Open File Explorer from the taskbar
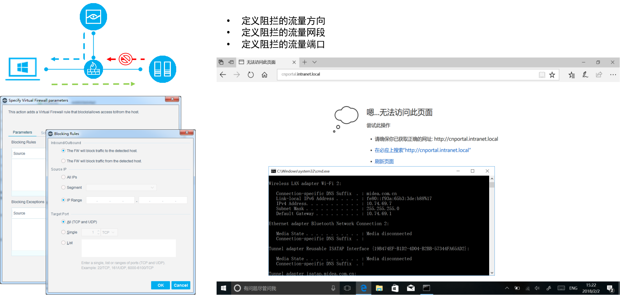The width and height of the screenshot is (620, 295). click(379, 288)
